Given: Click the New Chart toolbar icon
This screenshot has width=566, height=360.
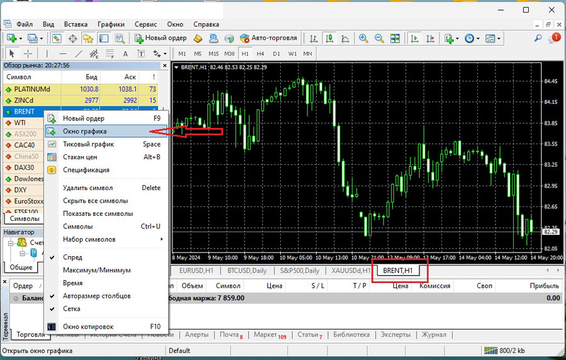Looking at the screenshot, I should pos(11,38).
